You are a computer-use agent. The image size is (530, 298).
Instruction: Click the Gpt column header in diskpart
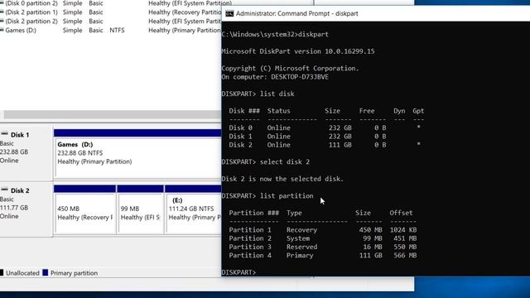(418, 111)
